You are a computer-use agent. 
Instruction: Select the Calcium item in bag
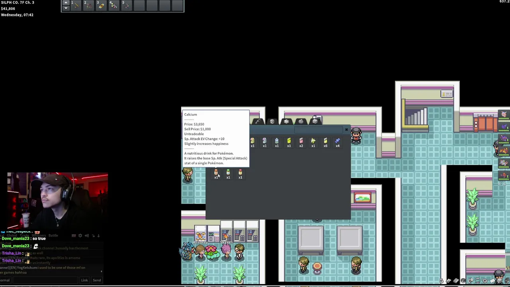pyautogui.click(x=216, y=174)
